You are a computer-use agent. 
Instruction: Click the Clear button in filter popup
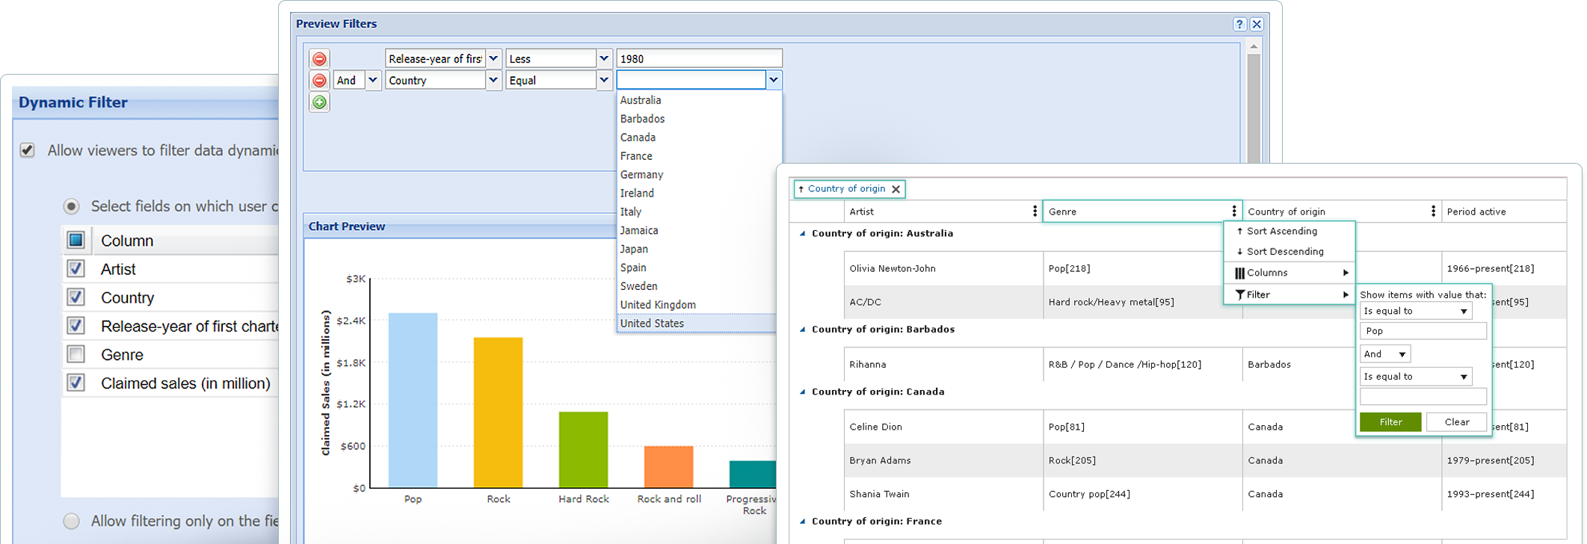coord(1456,422)
